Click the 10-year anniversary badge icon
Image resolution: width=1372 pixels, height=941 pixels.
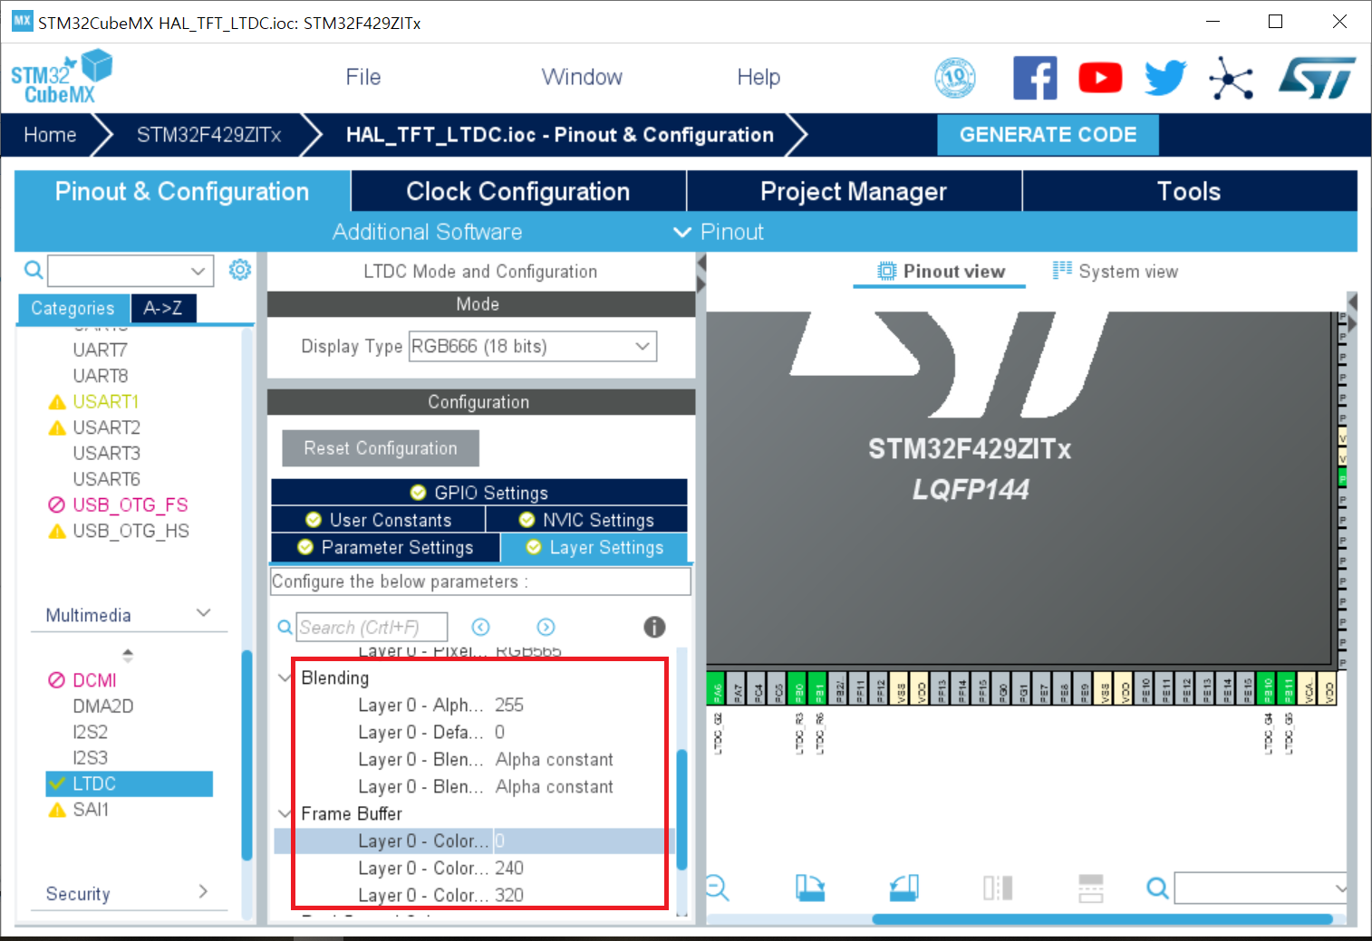tap(955, 78)
